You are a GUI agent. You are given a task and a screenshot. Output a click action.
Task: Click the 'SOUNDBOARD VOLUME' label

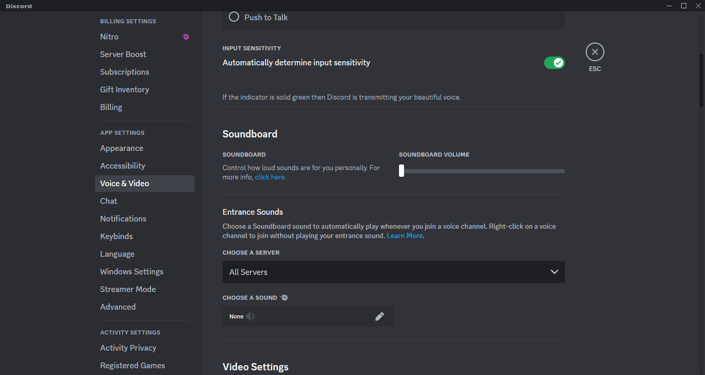pos(434,155)
